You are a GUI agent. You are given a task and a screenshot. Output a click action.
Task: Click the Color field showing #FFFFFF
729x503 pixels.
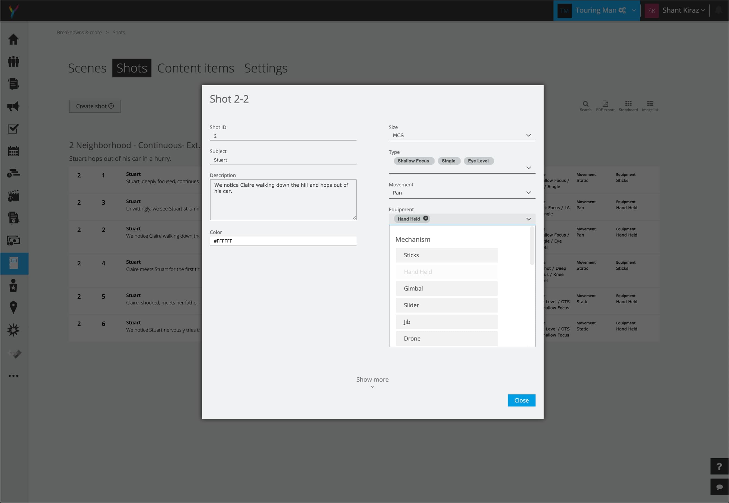coord(283,241)
